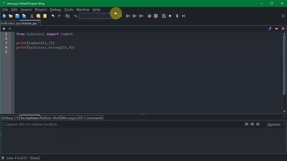Paste from clipboard using paste icon
The height and width of the screenshot is (161, 287).
pyautogui.click(x=45, y=16)
